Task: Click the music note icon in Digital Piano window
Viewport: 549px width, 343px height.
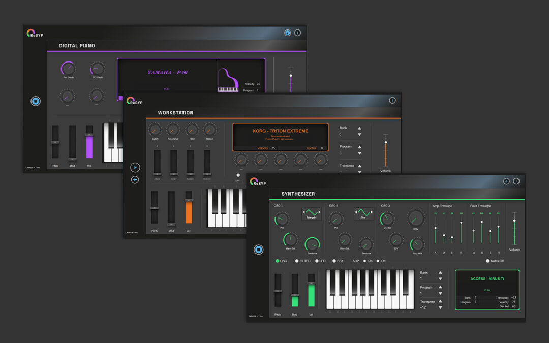Action: coord(287,33)
